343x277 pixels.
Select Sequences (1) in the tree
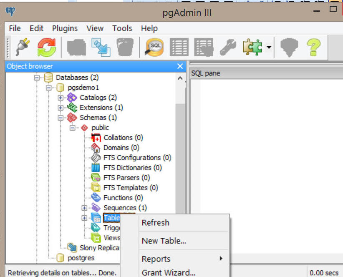click(x=125, y=208)
